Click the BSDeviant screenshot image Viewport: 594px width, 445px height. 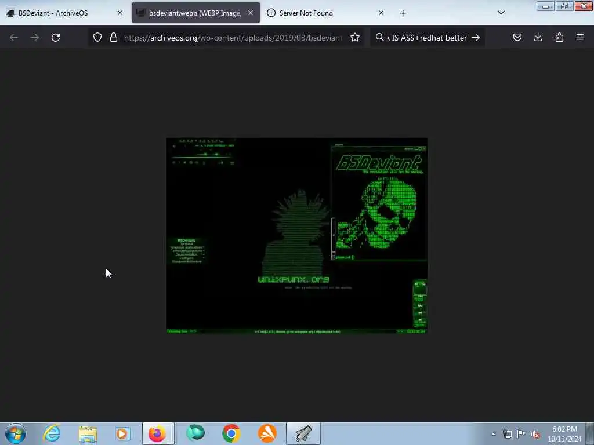click(297, 235)
